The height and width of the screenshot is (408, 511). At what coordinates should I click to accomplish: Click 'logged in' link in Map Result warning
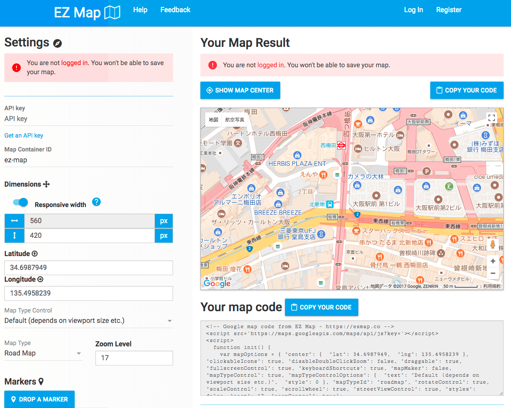[271, 65]
